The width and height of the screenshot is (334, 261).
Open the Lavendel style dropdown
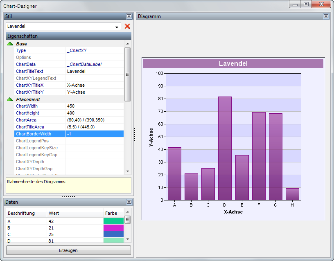[x=117, y=27]
